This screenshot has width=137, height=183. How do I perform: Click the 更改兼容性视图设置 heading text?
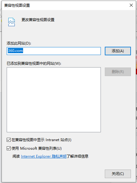tap(38, 20)
